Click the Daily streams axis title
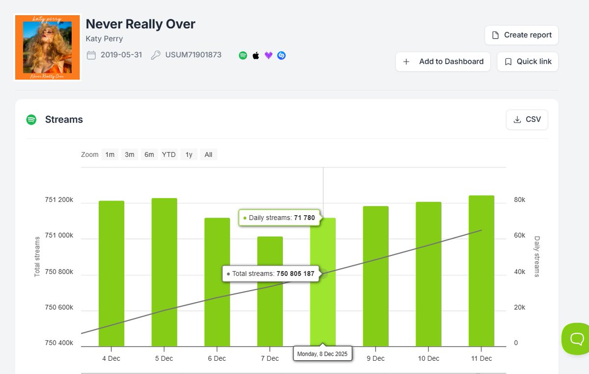 537,257
